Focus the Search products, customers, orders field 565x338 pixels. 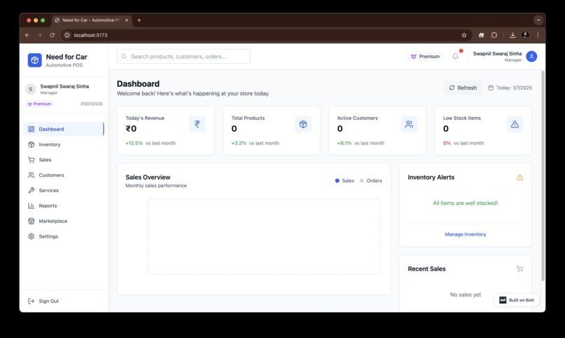point(184,57)
